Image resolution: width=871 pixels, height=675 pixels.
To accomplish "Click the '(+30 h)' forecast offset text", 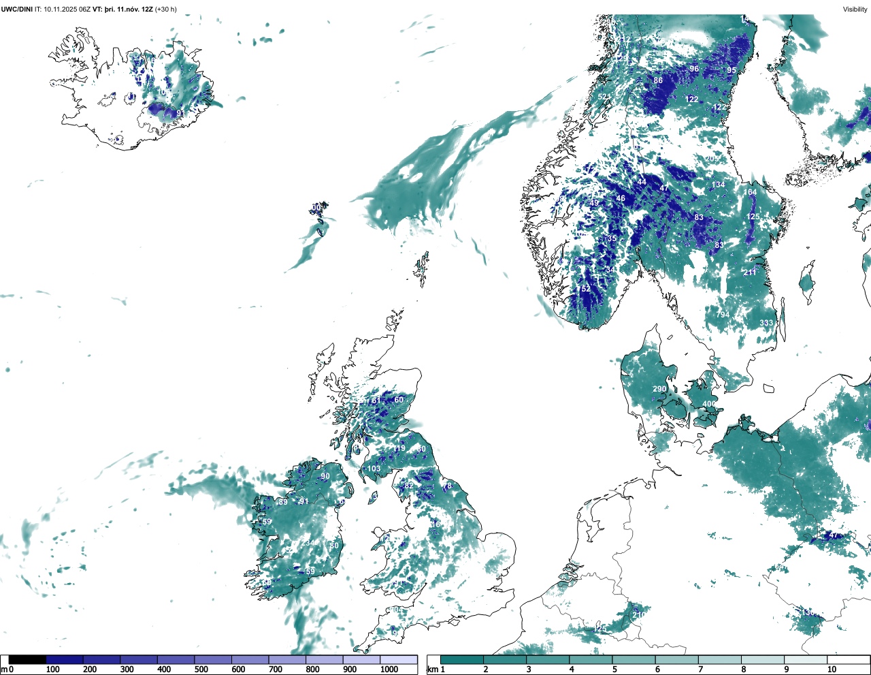I will (166, 10).
